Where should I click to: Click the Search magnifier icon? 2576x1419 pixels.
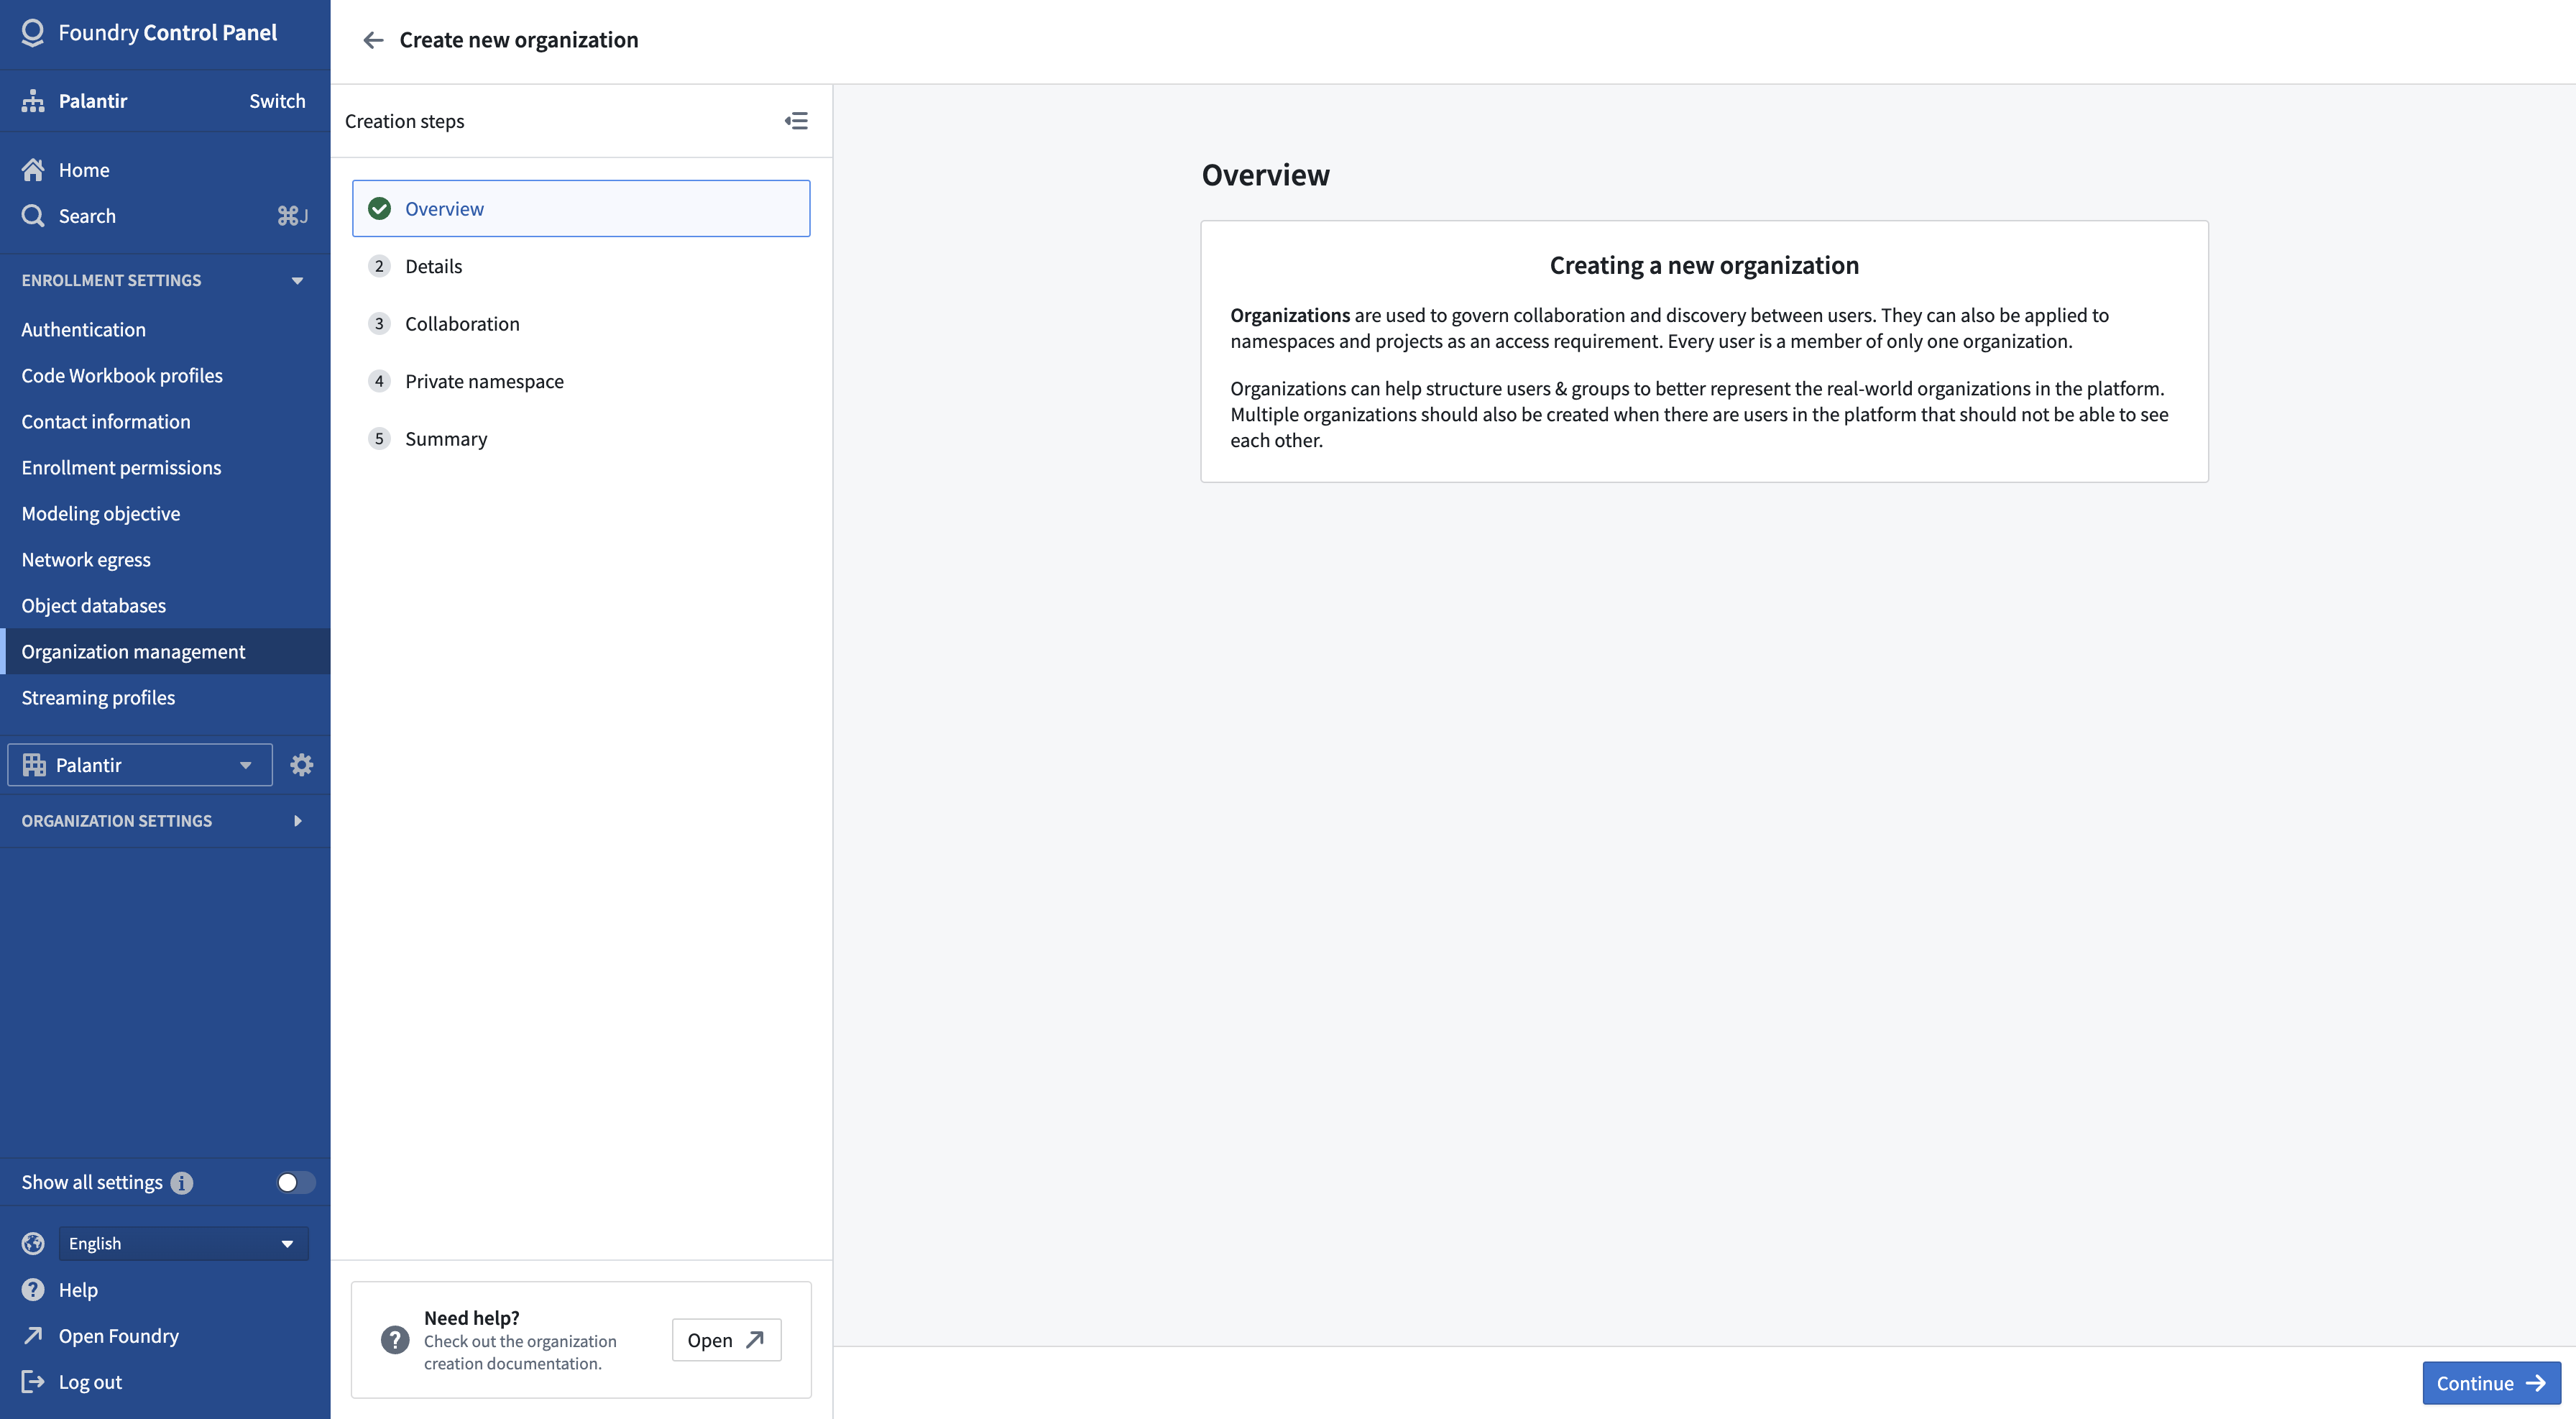point(33,216)
